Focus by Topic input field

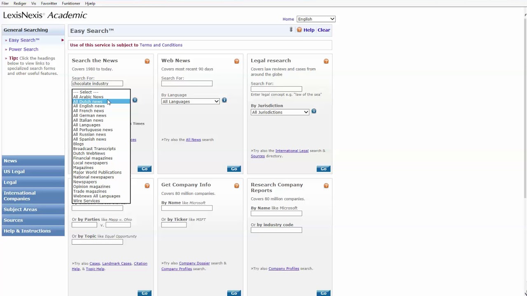[x=97, y=242]
